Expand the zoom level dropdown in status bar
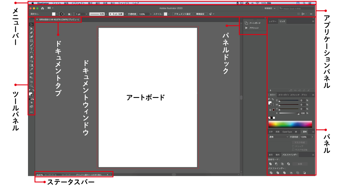This screenshot has width=343, height=187. click(x=46, y=174)
